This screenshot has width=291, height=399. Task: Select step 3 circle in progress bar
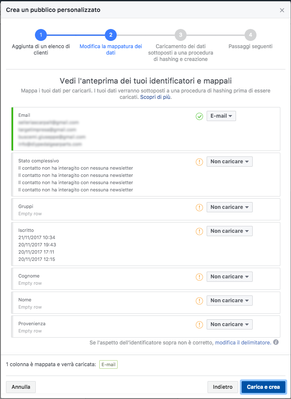(x=181, y=35)
